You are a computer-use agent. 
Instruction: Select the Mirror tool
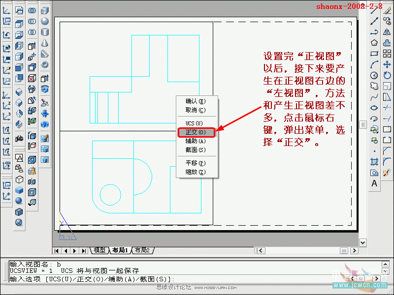[x=387, y=32]
